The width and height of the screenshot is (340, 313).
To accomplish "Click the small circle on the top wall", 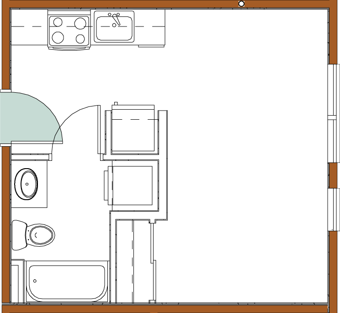I will (241, 4).
